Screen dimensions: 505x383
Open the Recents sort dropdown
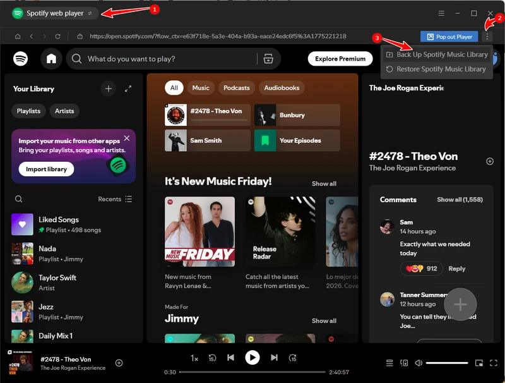click(115, 199)
